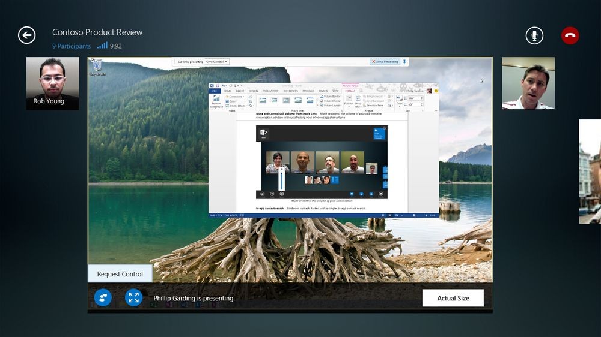Screen dimensions: 601x337
Task: Hang up the call with red phone
Action: pos(570,35)
